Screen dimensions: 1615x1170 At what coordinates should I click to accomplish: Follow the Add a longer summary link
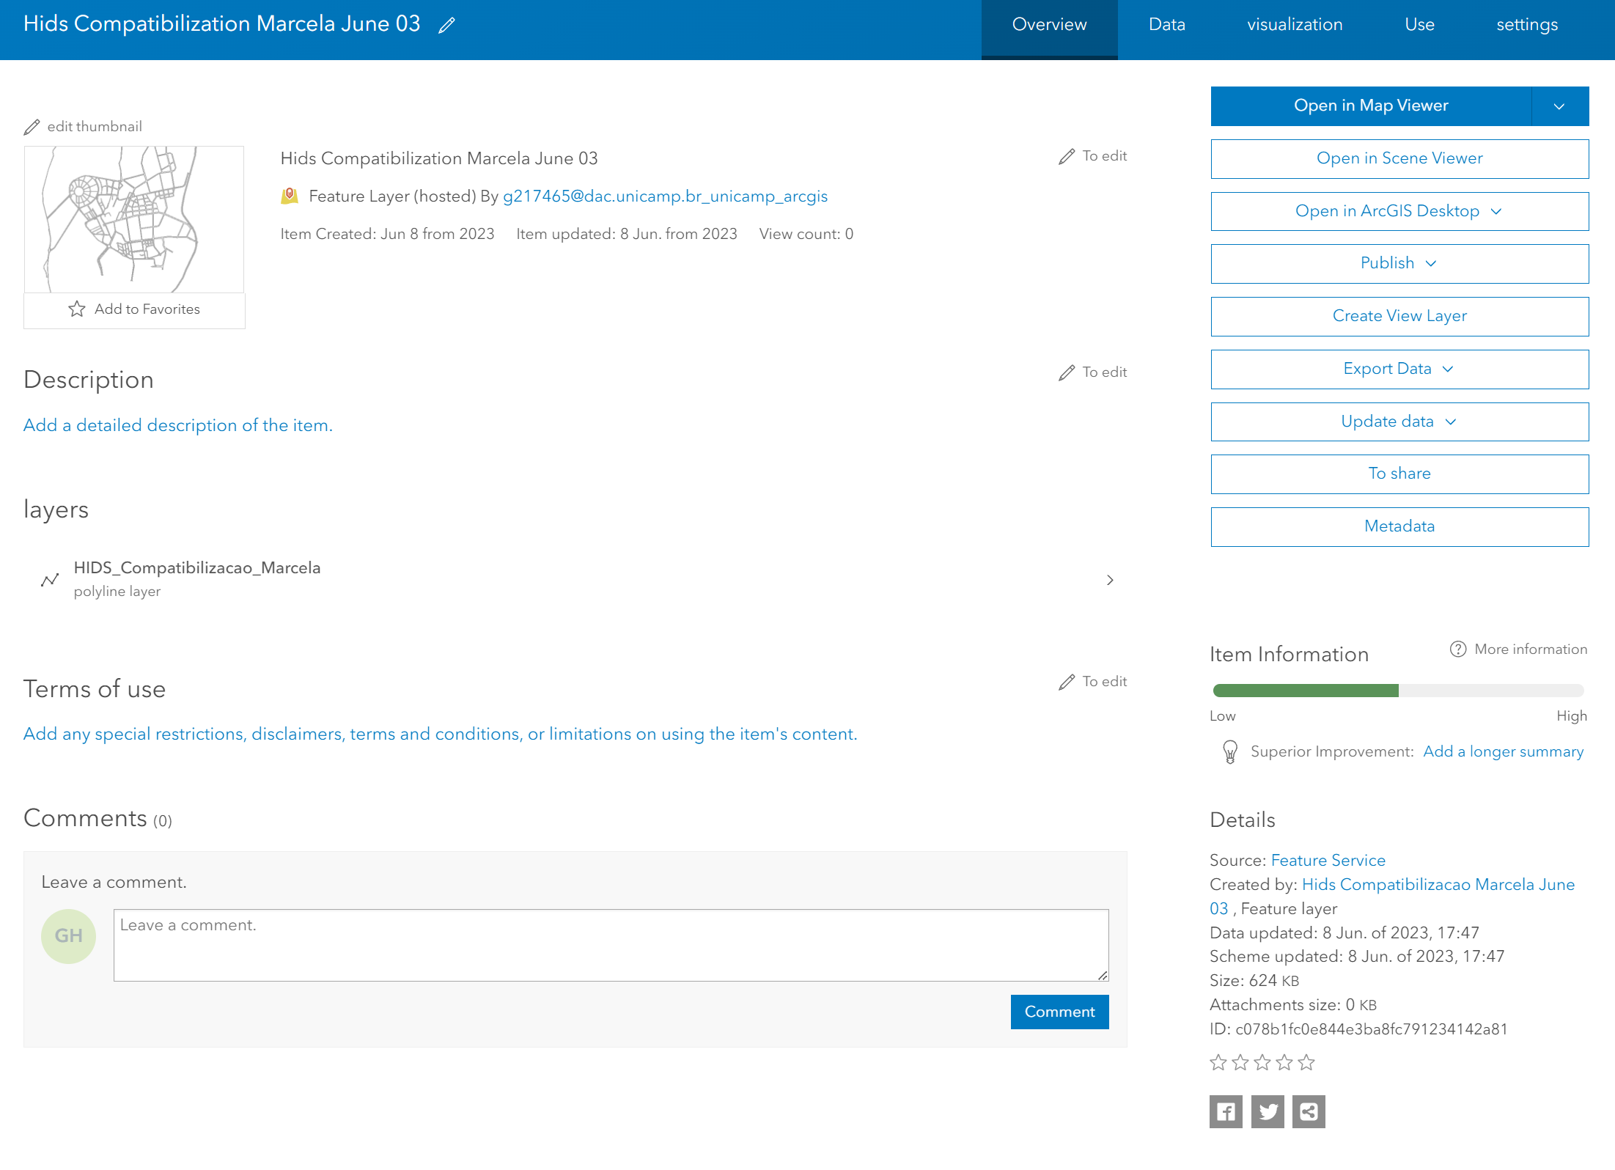click(1503, 751)
